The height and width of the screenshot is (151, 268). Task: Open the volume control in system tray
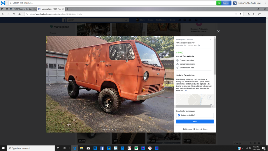tap(250, 148)
